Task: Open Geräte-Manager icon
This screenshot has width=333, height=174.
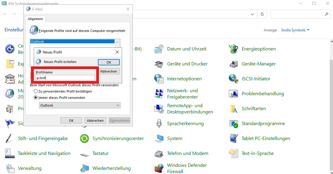Action: 233,64
